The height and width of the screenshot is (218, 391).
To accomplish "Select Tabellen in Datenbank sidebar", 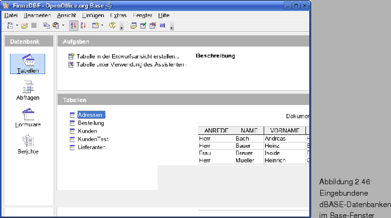I will tap(28, 64).
